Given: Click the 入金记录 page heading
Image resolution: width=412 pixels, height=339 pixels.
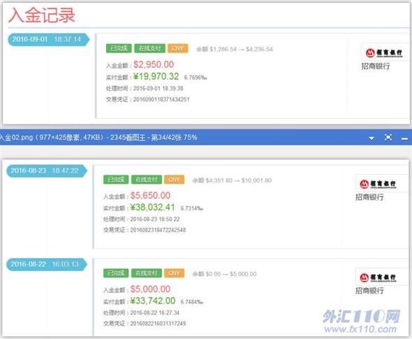Looking at the screenshot, I should [x=42, y=15].
